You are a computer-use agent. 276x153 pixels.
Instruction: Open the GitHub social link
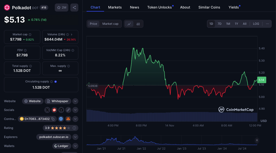pos(61,110)
